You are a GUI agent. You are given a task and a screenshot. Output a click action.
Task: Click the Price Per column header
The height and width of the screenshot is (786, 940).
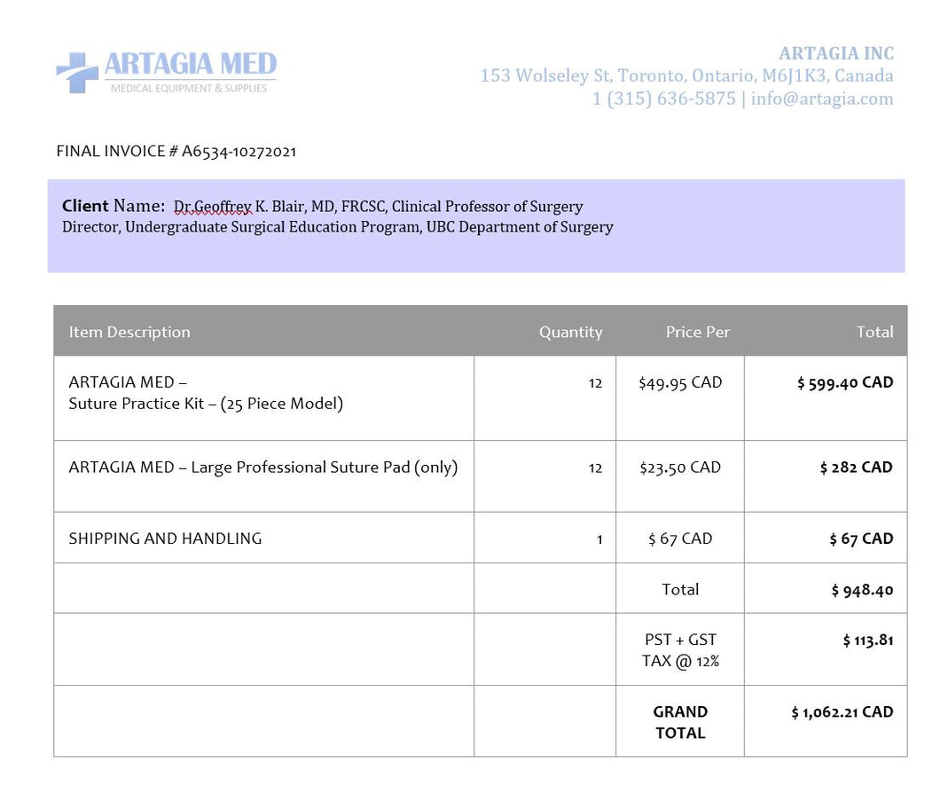pos(698,332)
